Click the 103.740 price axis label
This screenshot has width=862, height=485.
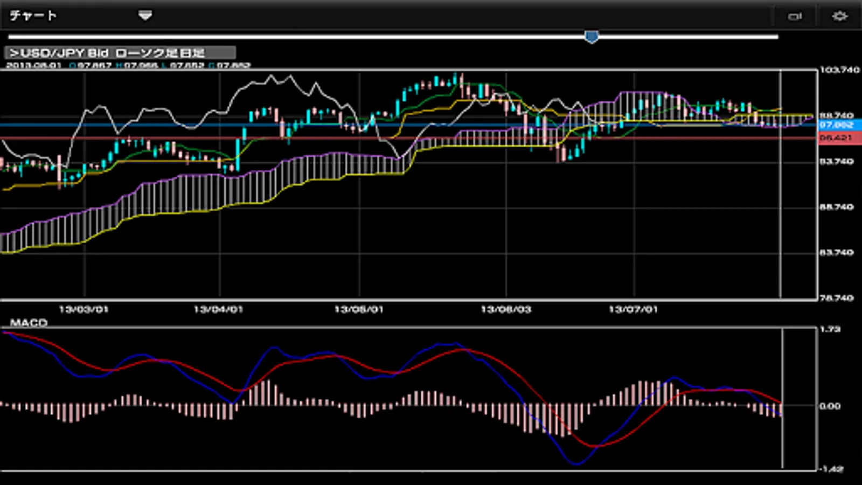[x=839, y=70]
